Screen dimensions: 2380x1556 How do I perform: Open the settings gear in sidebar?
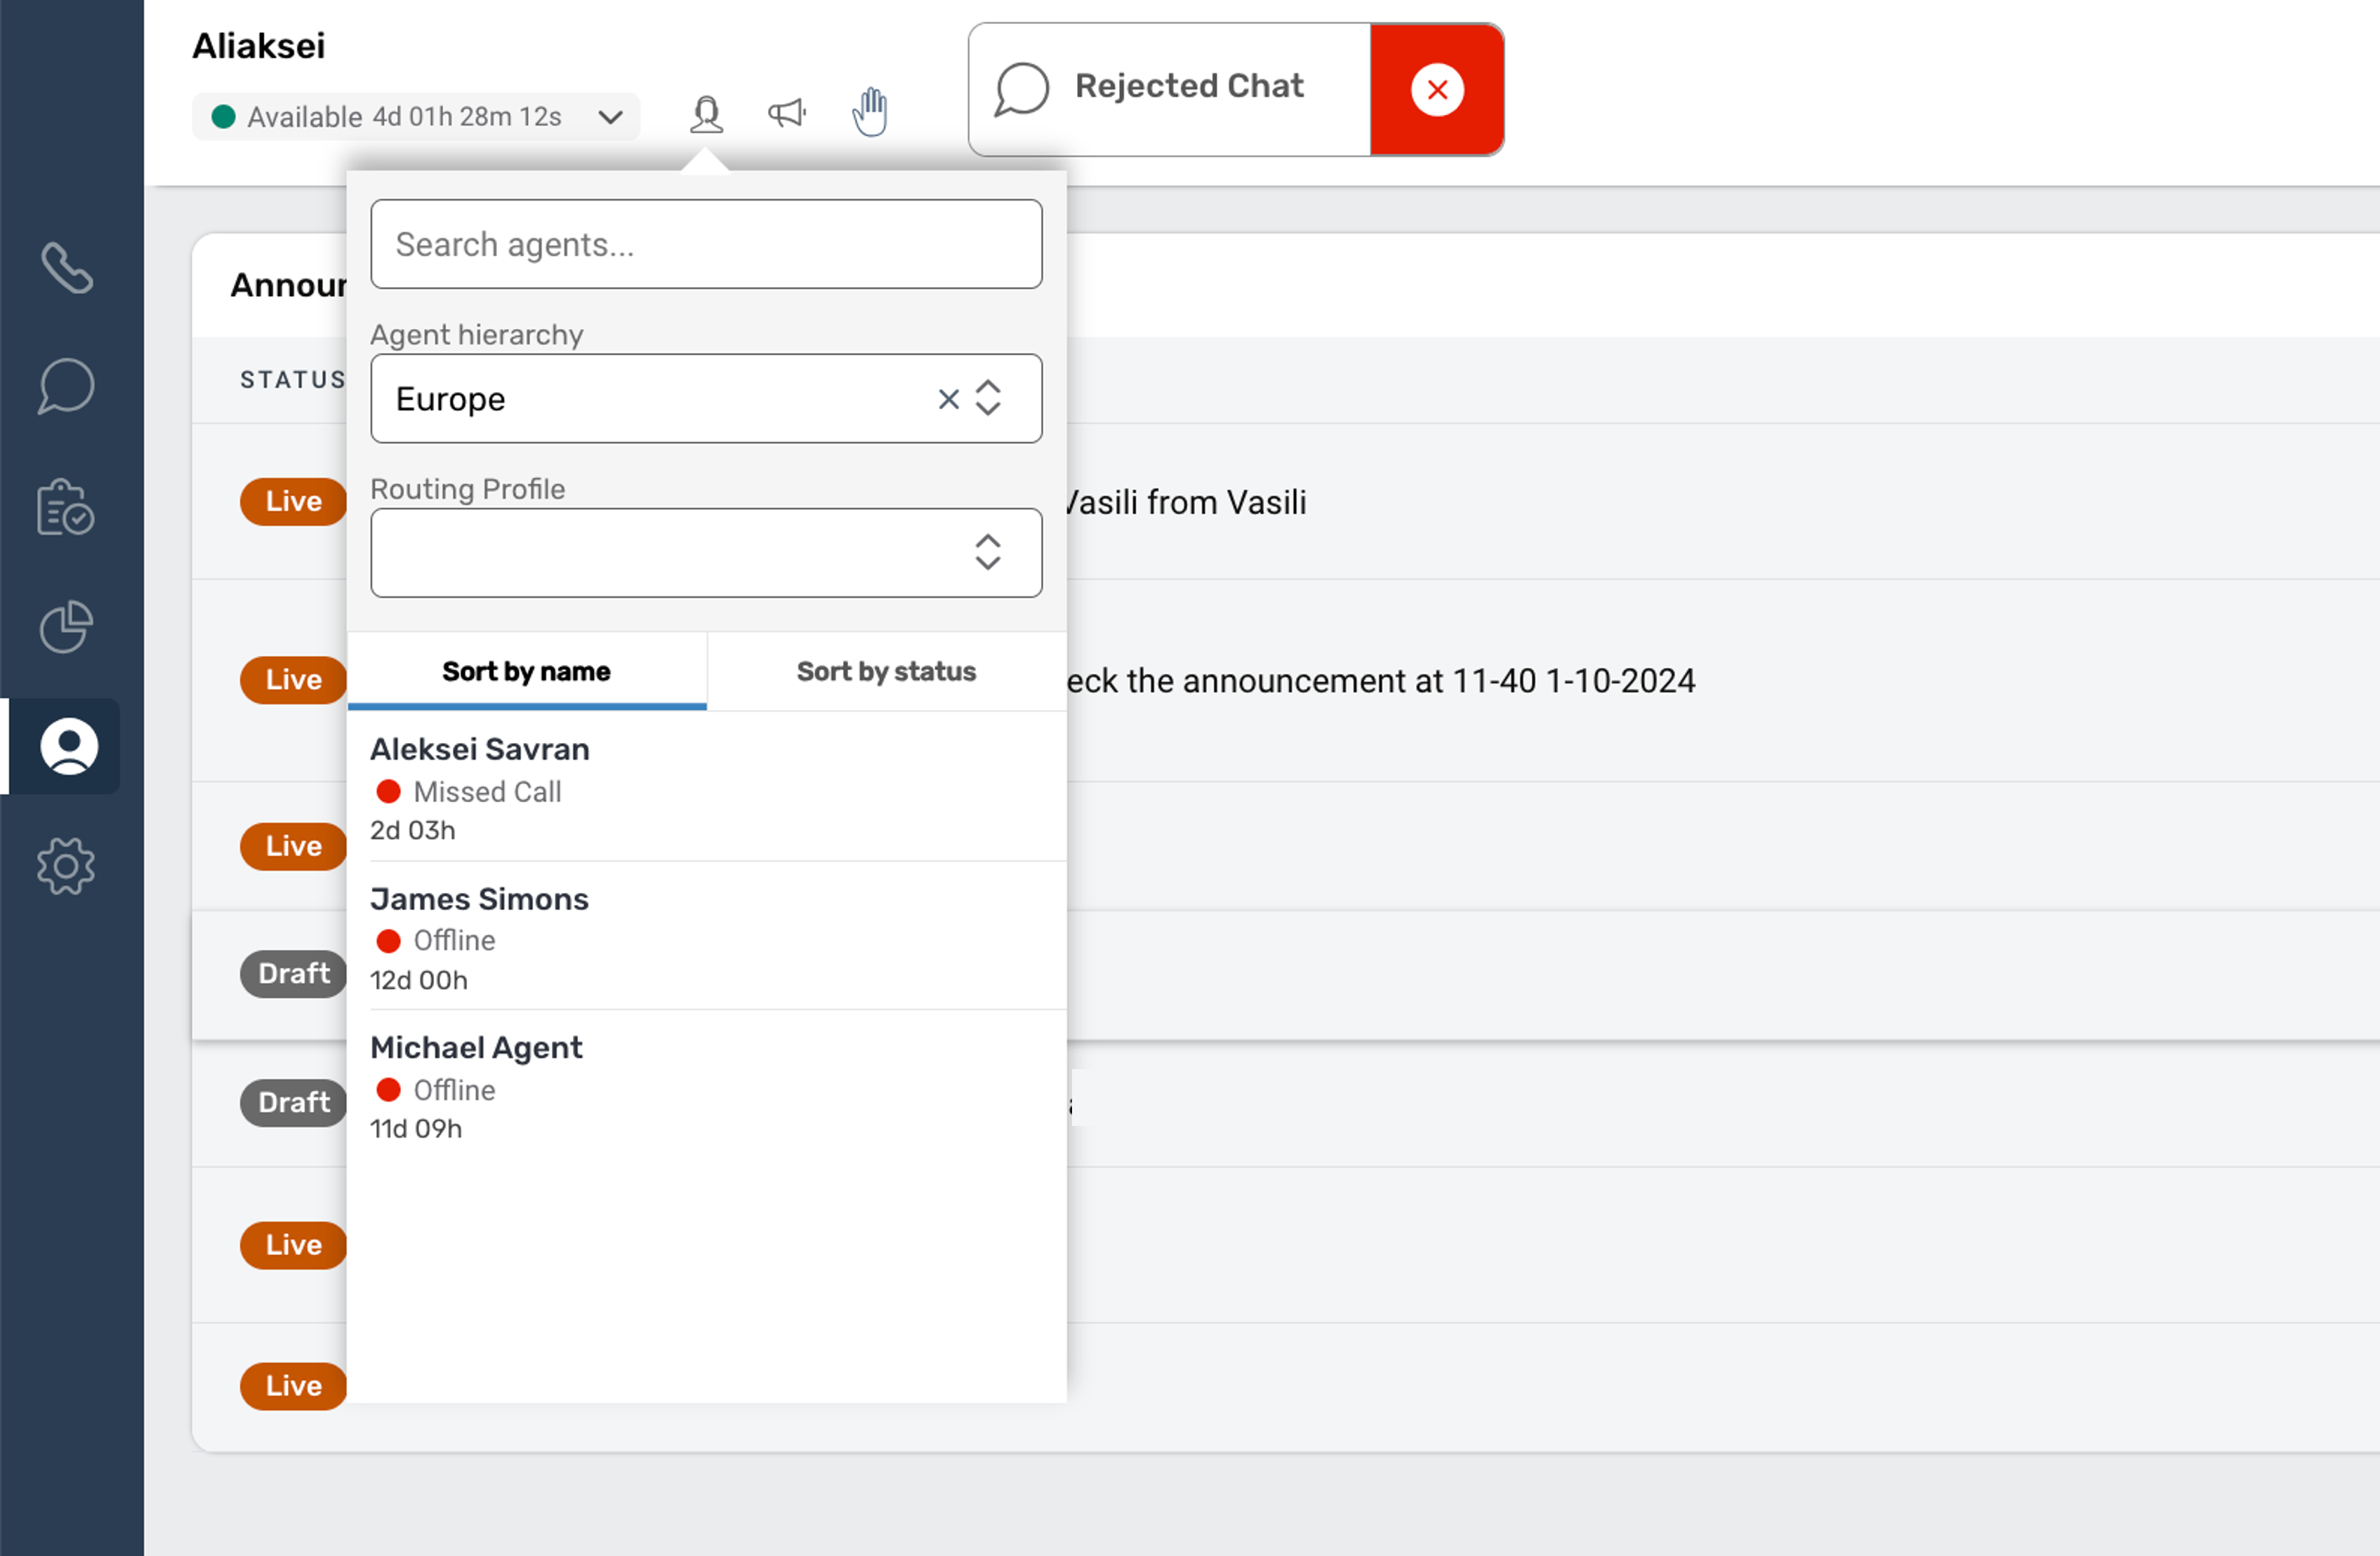point(67,866)
